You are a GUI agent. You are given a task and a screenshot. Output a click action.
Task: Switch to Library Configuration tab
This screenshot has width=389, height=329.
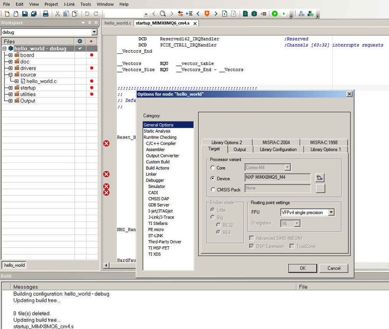click(x=278, y=149)
